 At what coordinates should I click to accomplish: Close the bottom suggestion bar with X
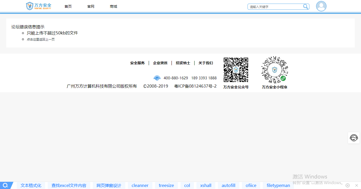pos(357,185)
